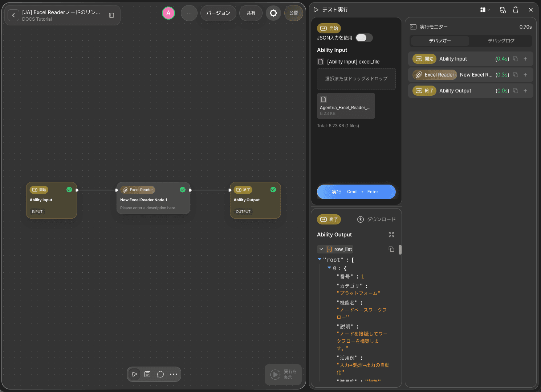The height and width of the screenshot is (392, 541).
Task: Toggle the sidebar panel icon beside the title
Action: [x=111, y=15]
